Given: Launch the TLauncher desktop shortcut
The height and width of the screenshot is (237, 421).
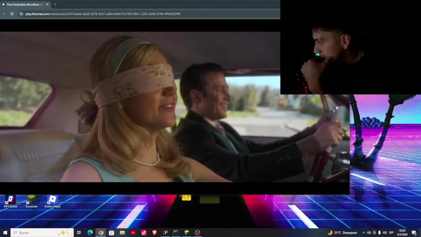Looking at the screenshot, I should point(31,201).
